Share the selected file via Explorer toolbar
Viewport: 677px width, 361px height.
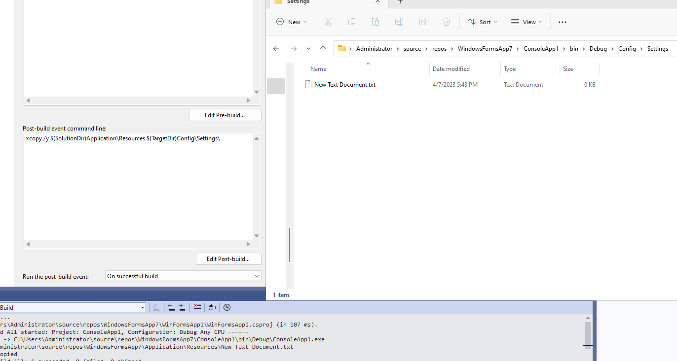point(423,22)
